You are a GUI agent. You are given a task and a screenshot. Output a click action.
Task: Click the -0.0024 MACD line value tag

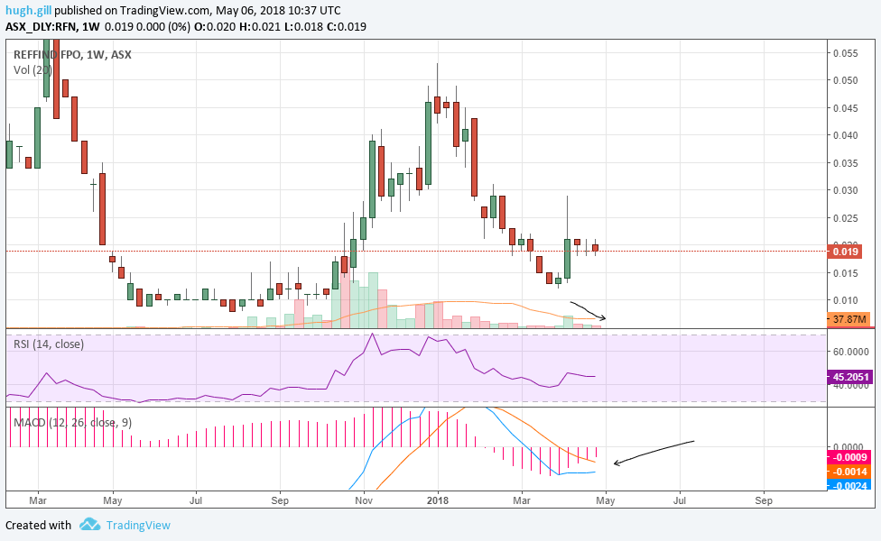(x=849, y=485)
